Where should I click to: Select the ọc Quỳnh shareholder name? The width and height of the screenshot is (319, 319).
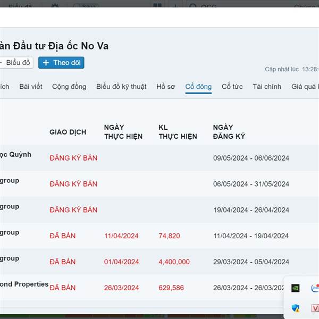tap(15, 154)
